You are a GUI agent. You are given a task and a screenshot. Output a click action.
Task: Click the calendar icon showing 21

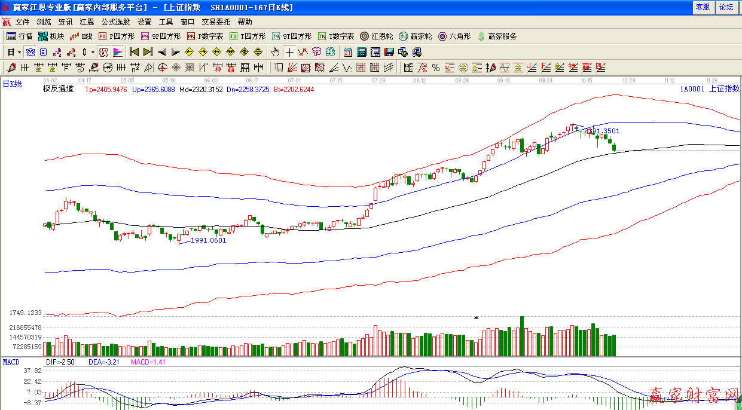[347, 52]
